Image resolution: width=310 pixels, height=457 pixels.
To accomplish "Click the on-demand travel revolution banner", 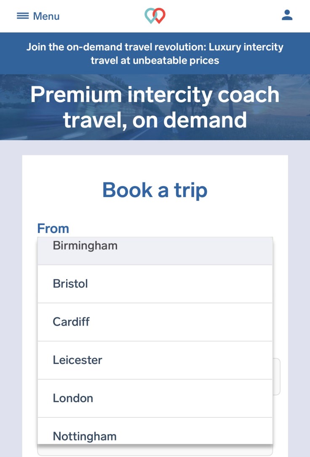I will [155, 53].
